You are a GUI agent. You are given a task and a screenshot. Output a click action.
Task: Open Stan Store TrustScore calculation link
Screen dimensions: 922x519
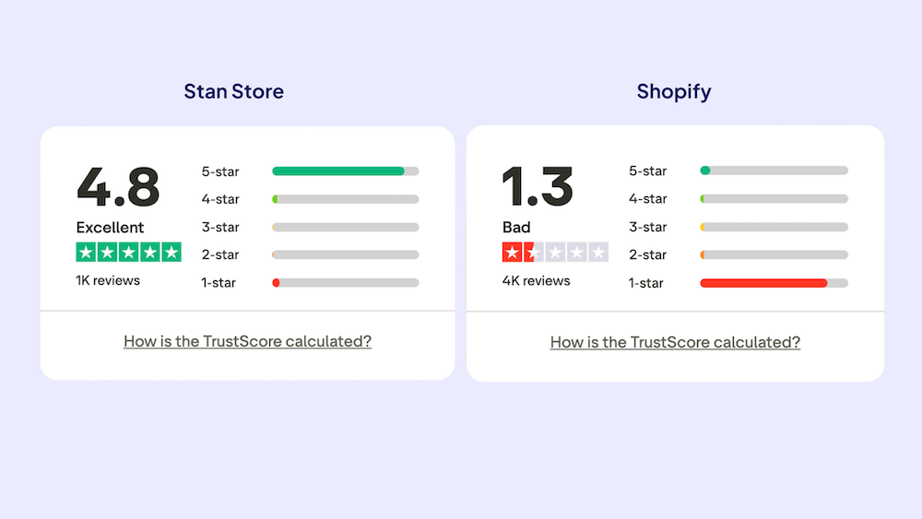pos(247,341)
